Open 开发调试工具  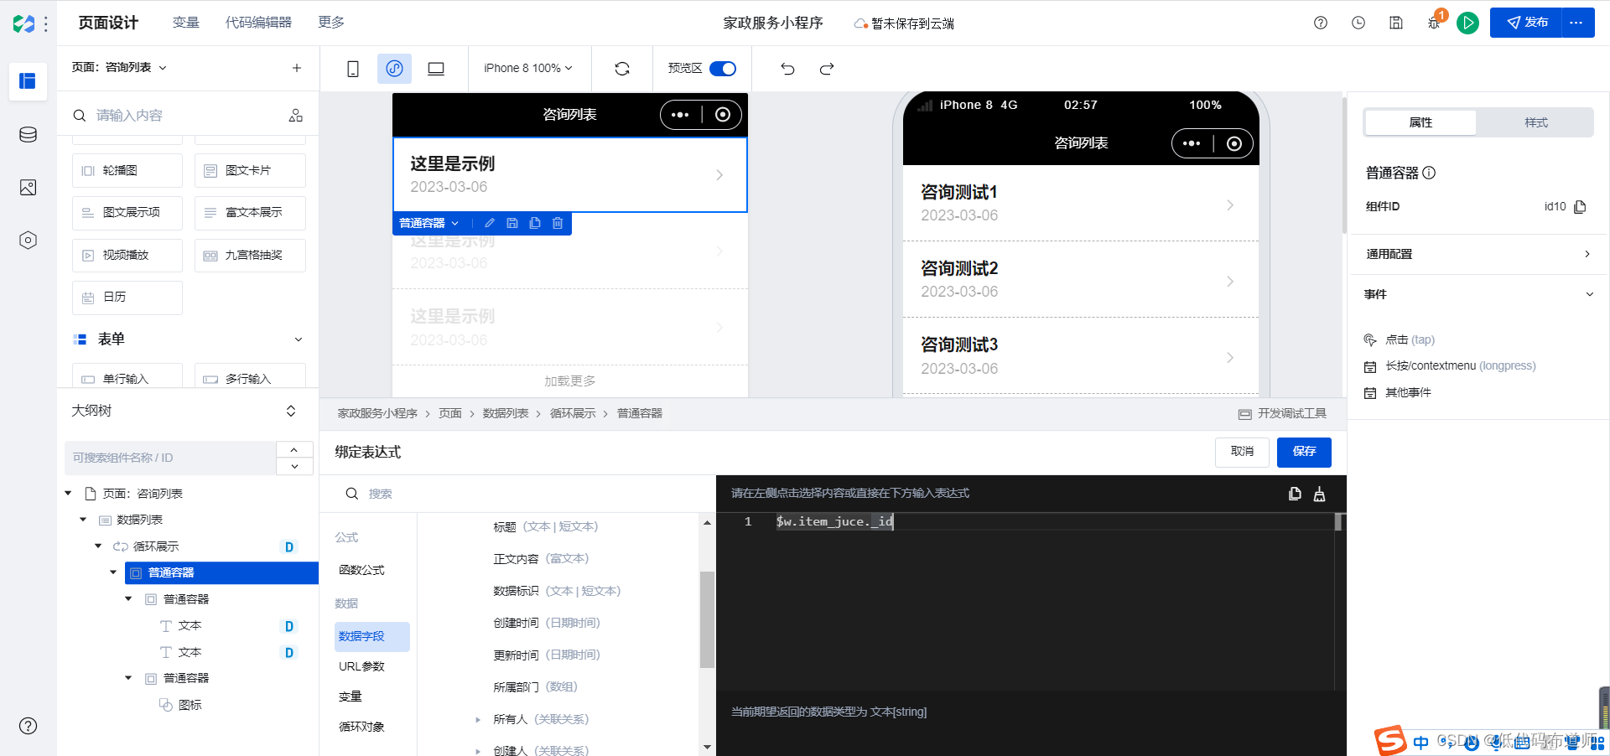(1282, 414)
